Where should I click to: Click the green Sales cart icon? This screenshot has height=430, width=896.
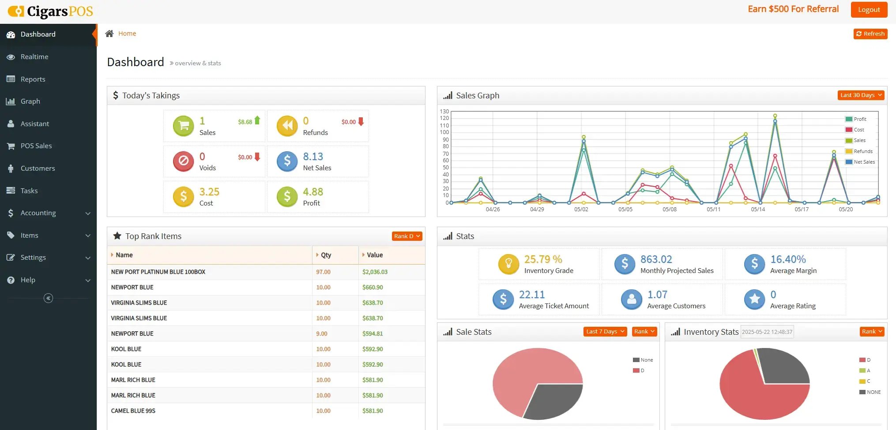click(x=184, y=126)
